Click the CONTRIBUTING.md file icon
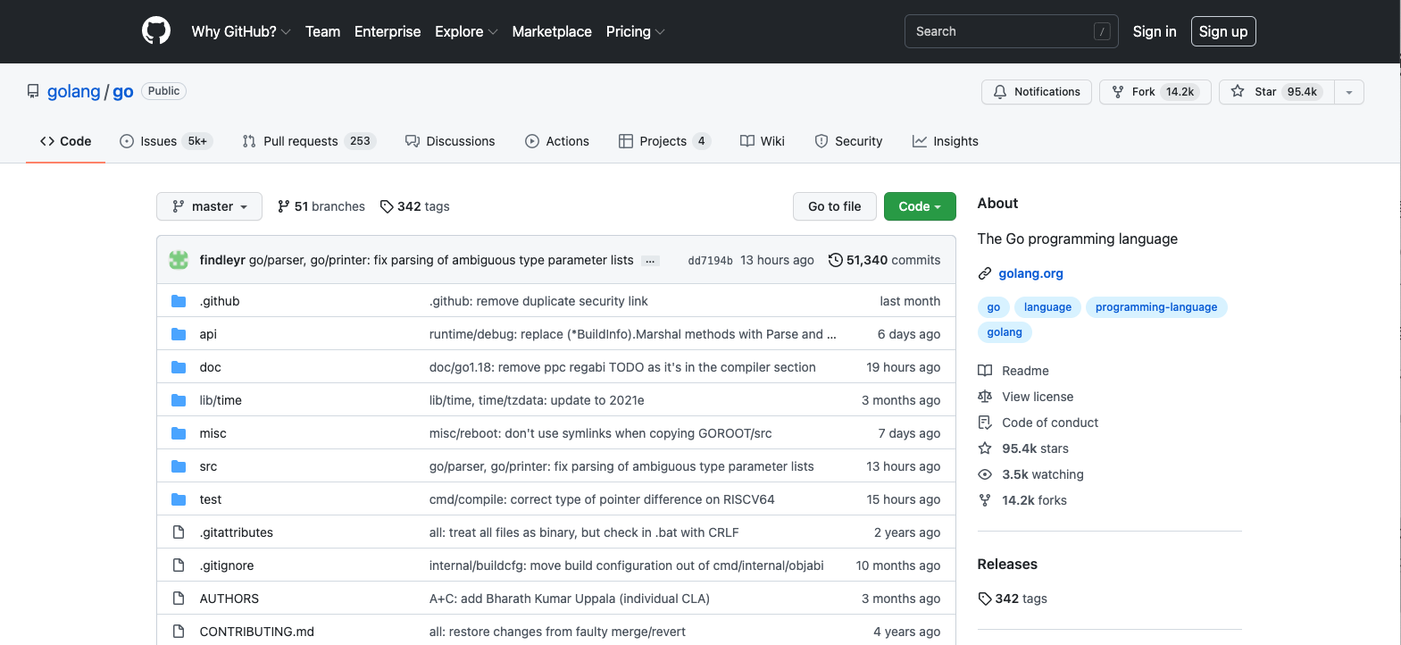The image size is (1401, 645). pos(179,632)
